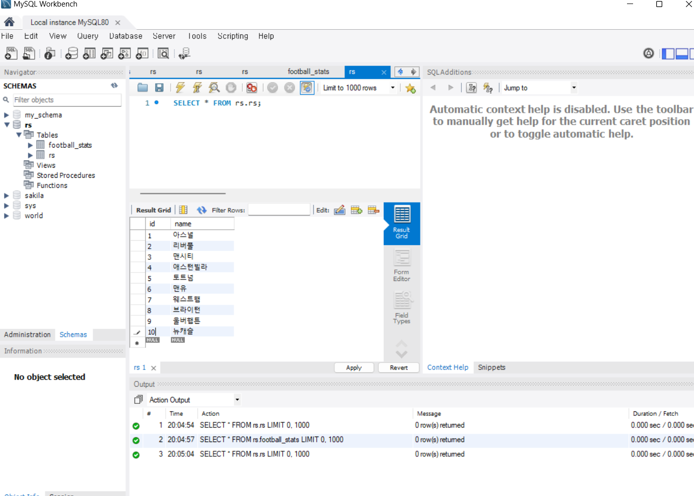Expand the world schema node

[x=7, y=216]
